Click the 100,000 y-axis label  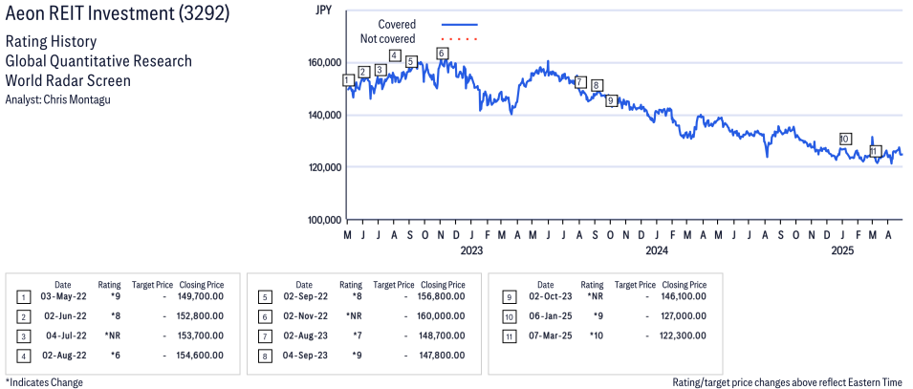click(325, 220)
